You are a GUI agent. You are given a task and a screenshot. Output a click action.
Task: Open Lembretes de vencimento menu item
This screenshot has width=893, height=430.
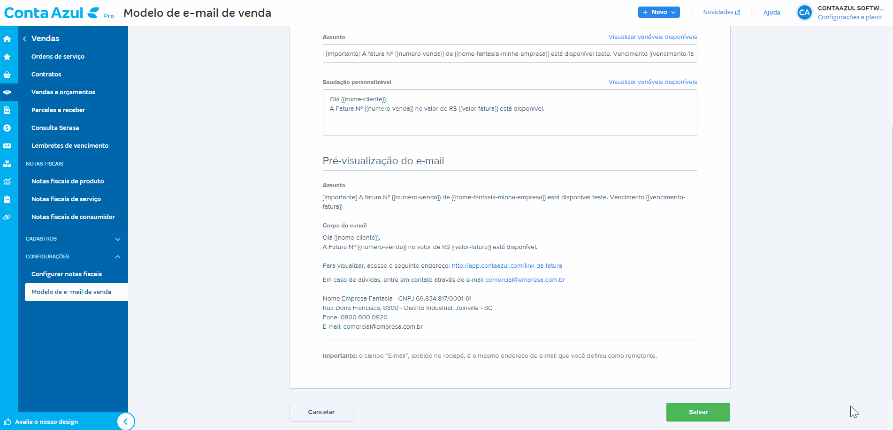click(x=70, y=146)
